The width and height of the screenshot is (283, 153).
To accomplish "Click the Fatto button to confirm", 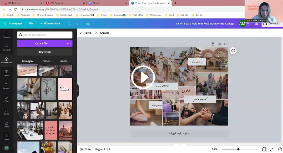I will [85, 33].
